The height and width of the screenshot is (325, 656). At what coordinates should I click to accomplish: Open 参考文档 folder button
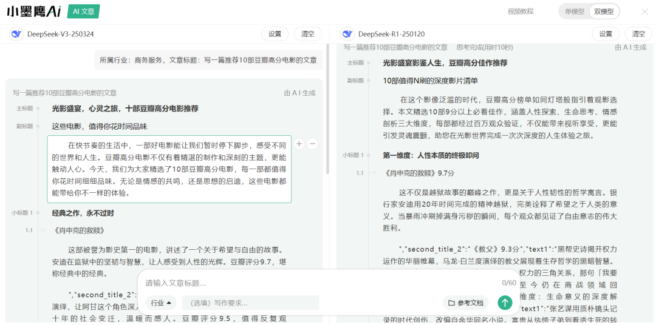point(466,303)
